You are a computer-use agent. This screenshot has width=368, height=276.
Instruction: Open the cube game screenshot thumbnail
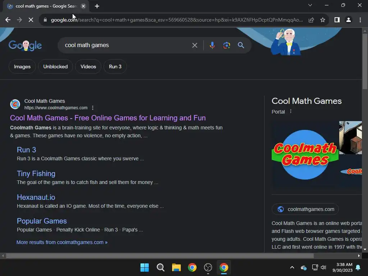pos(350,138)
